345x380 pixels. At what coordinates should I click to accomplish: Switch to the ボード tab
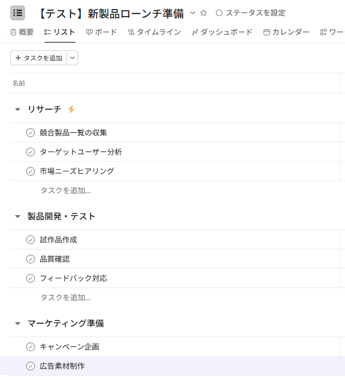[101, 32]
